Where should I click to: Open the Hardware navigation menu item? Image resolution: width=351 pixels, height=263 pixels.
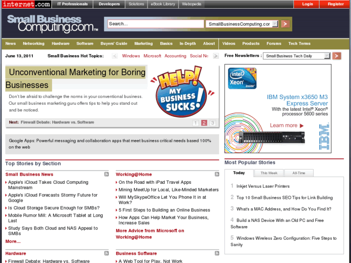tap(60, 43)
